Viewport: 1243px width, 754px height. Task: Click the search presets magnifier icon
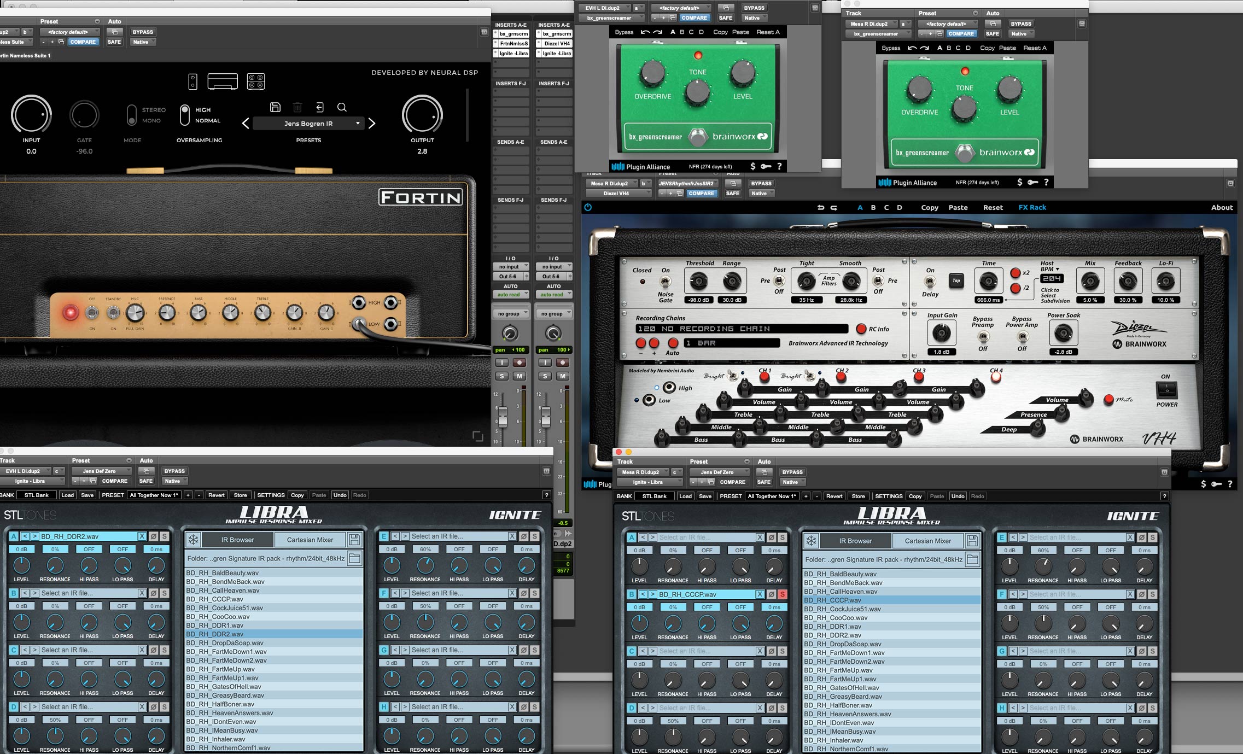(x=342, y=107)
